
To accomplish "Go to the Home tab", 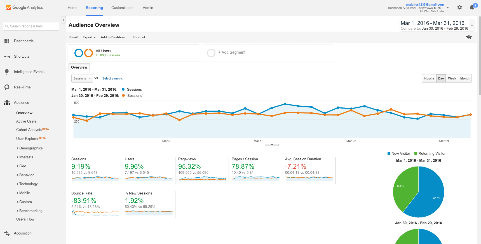I will coord(72,8).
